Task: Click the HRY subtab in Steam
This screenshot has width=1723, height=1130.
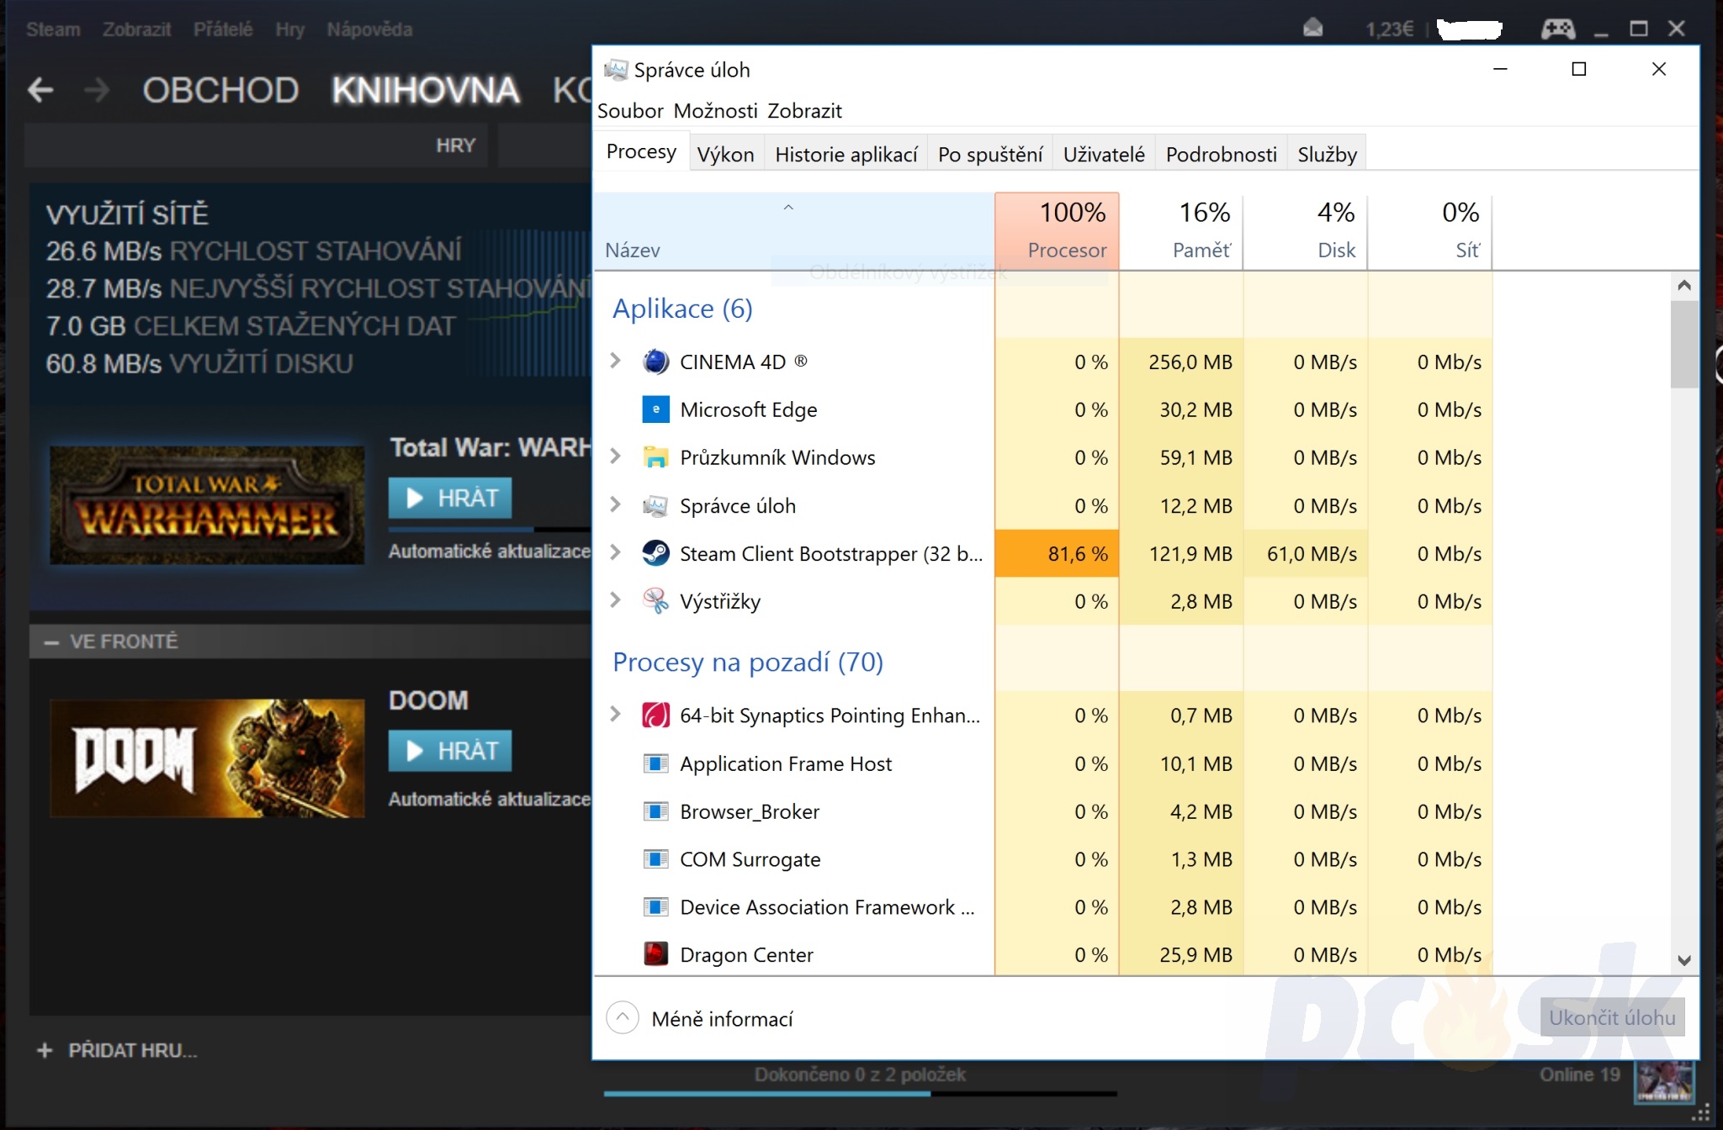Action: 456,145
